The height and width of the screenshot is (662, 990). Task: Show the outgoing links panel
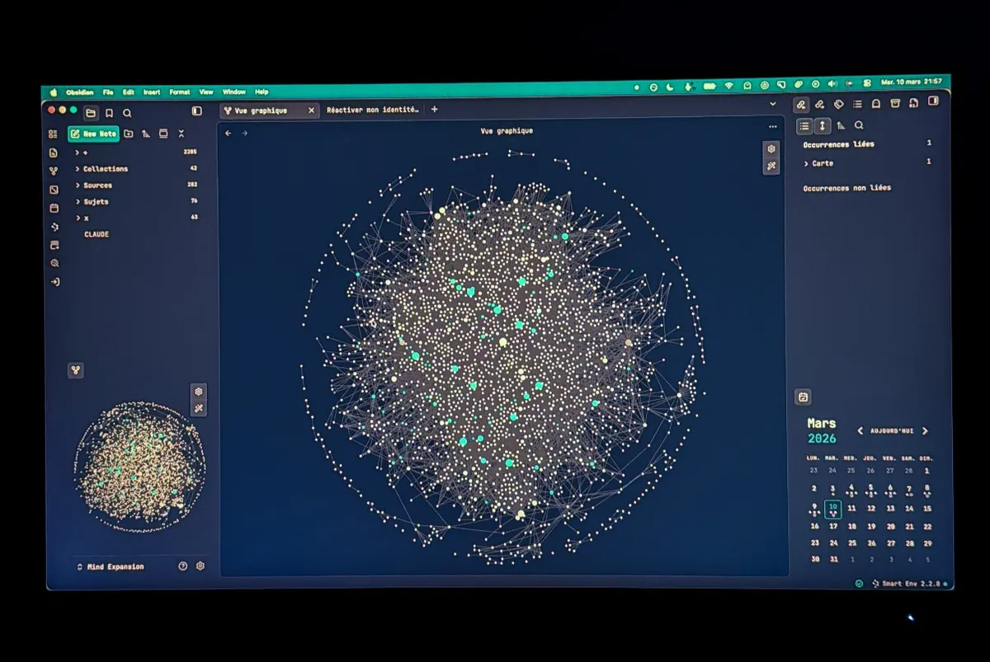coord(819,104)
